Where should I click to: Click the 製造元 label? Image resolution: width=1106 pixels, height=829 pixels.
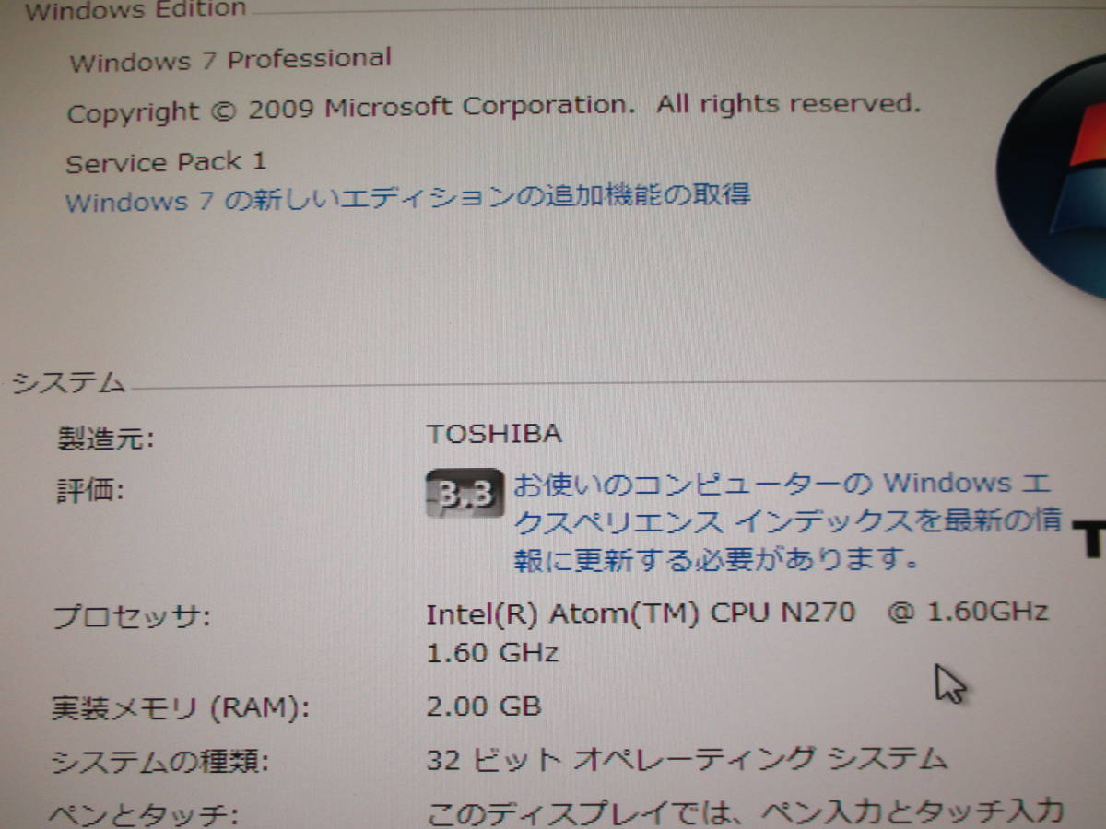coord(105,438)
